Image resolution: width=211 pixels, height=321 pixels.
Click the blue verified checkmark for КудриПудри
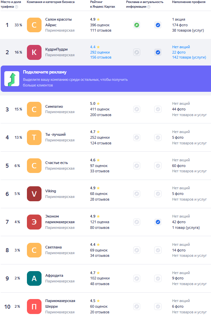[x=158, y=52]
